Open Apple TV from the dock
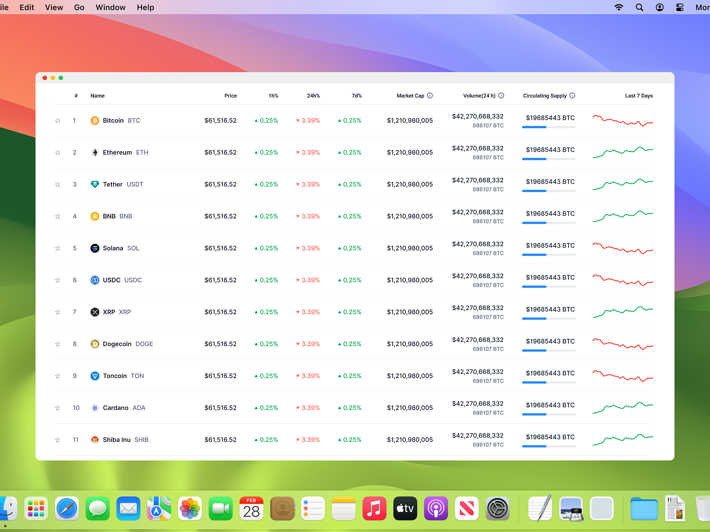Viewport: 710px width, 532px height. 405,509
